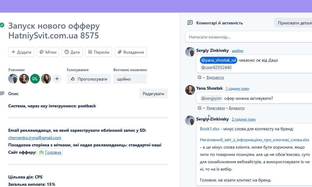
Task: Open the DL participant avatar
Action: 35,79
